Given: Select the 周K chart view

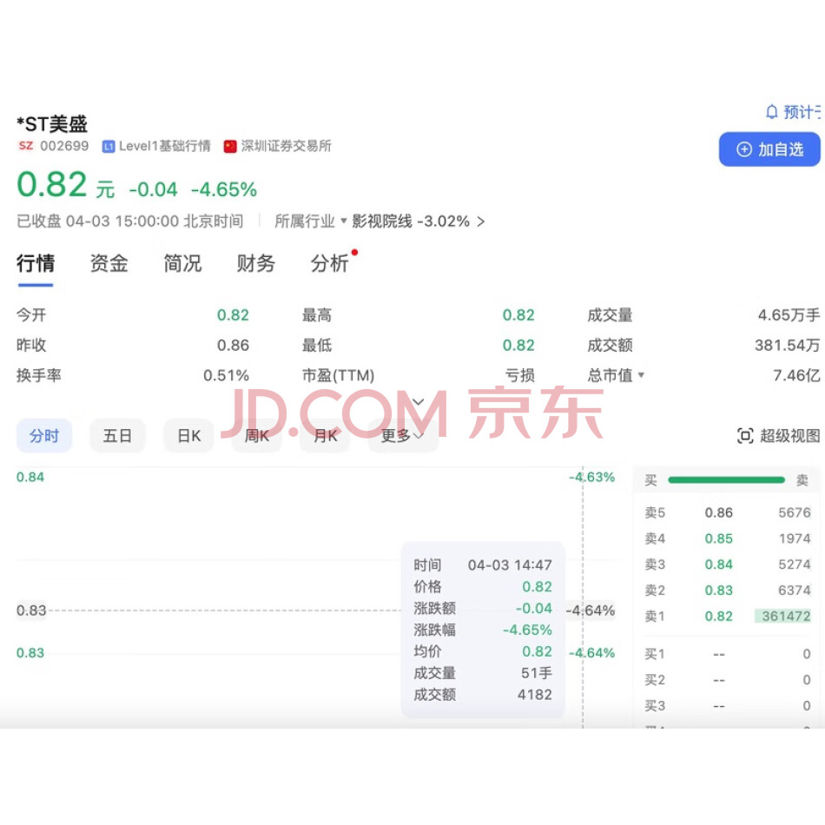Looking at the screenshot, I should point(257,436).
